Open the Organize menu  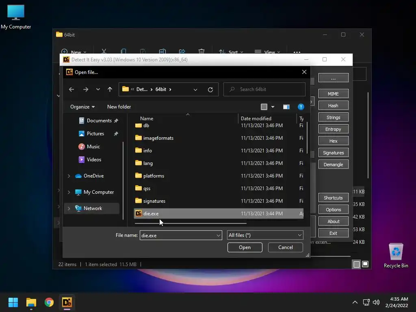coord(82,107)
